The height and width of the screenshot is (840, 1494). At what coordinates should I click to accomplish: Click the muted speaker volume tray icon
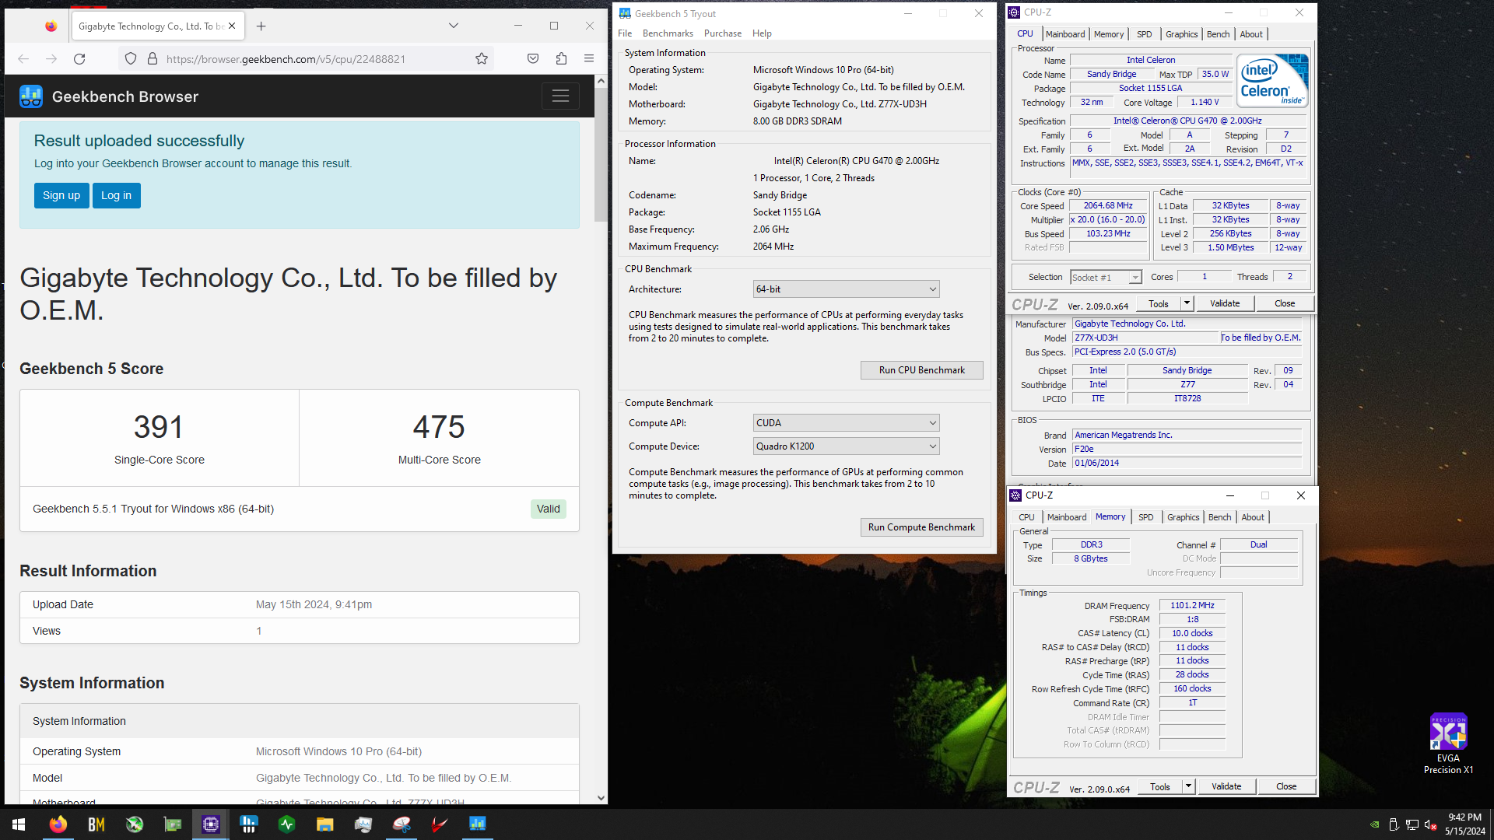[1430, 824]
